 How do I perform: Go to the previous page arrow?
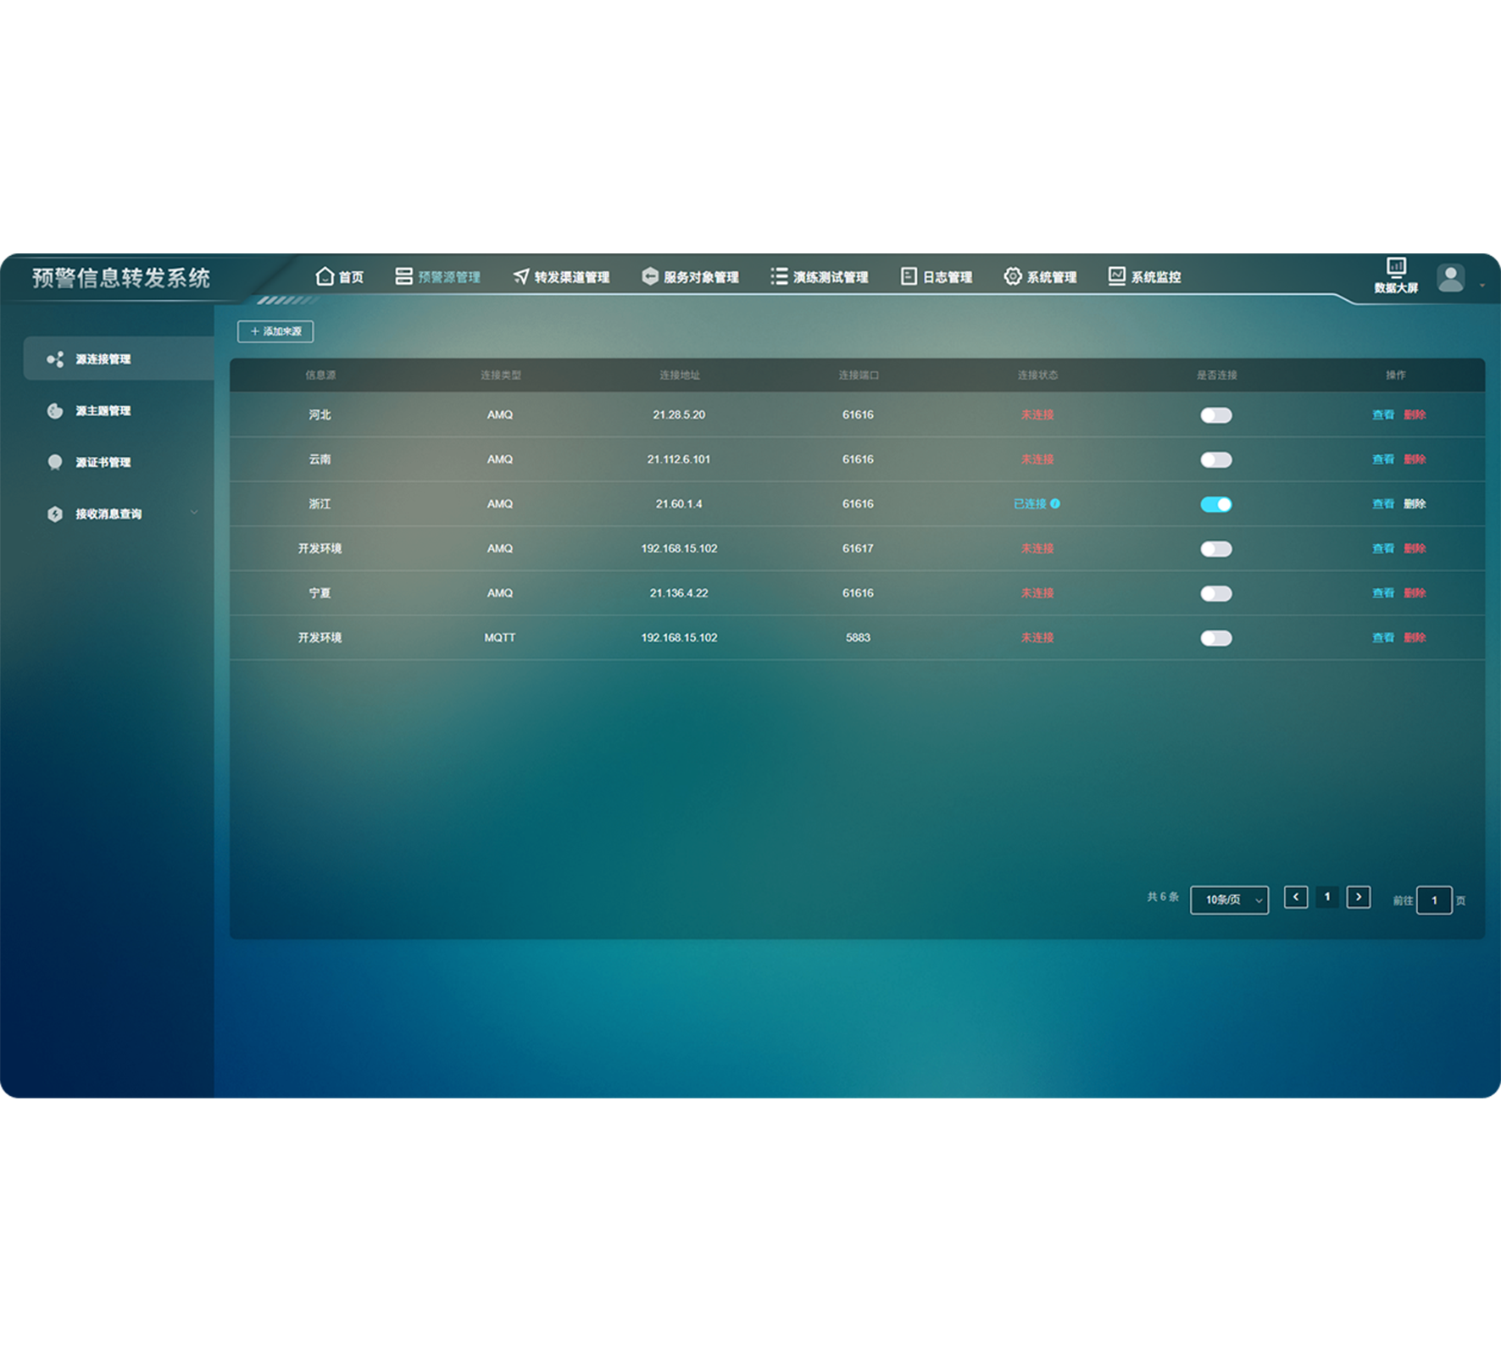[x=1295, y=897]
